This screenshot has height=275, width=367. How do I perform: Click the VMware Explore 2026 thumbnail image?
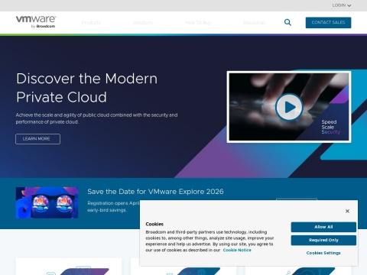point(47,202)
